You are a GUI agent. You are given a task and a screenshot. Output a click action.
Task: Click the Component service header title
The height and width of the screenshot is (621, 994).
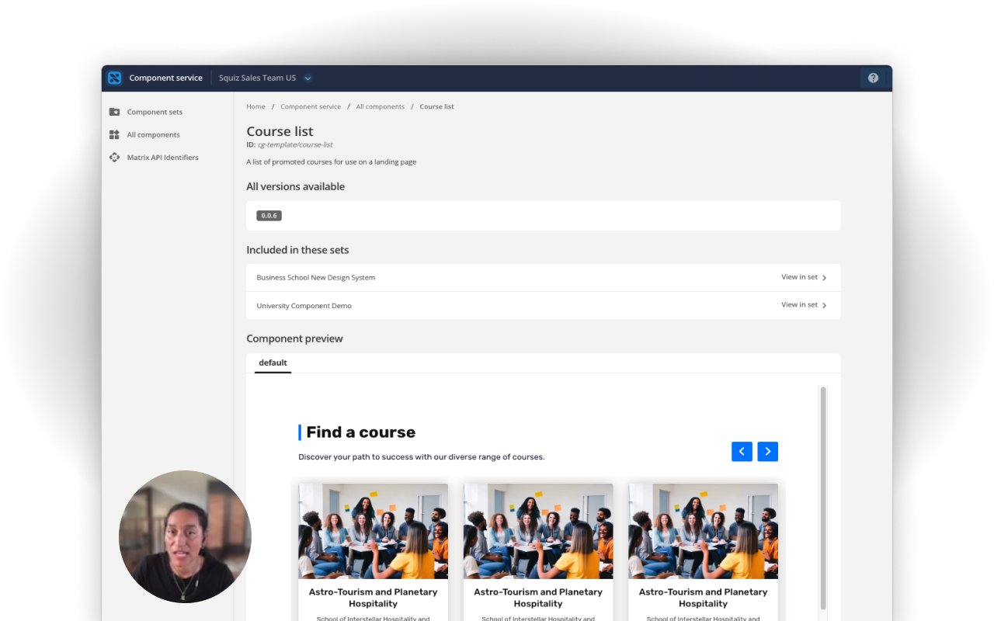click(165, 78)
